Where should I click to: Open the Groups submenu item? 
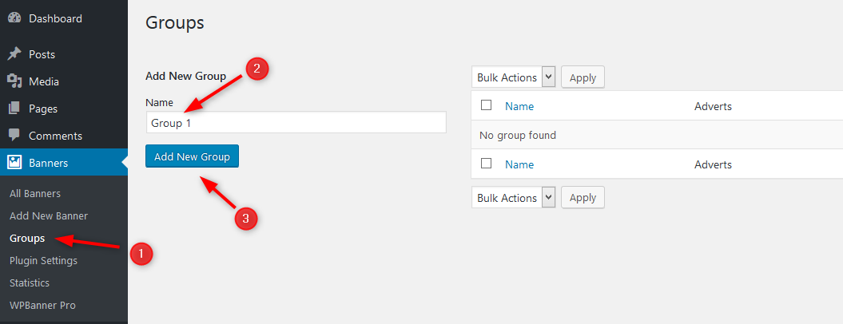coord(27,238)
